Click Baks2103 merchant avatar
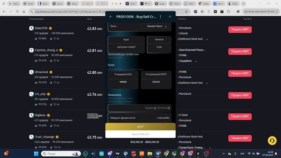Image resolution: width=281 pixels, height=158 pixels. (x=31, y=28)
